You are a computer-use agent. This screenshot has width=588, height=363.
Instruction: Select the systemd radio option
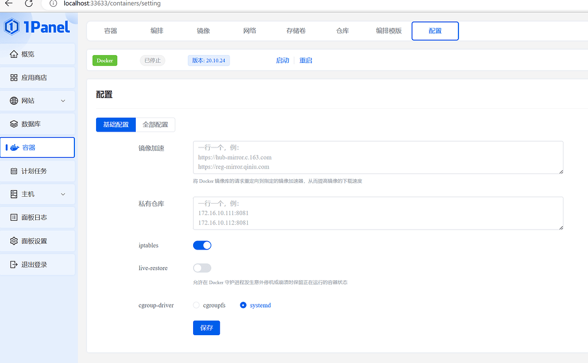click(x=243, y=305)
